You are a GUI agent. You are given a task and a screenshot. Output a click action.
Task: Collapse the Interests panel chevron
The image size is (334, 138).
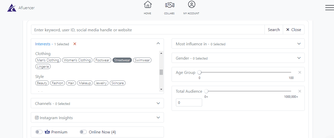pos(158,44)
